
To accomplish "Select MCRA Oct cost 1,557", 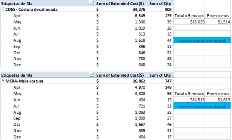I will pyautogui.click(x=140, y=125).
